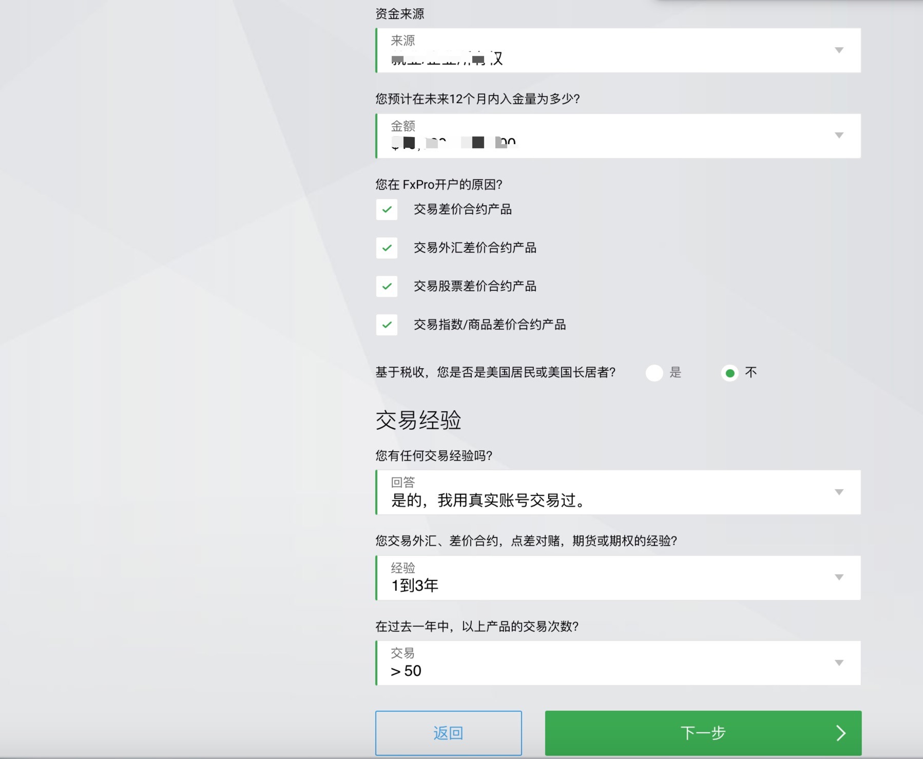Click arrow of the 交易 count dropdown

coord(839,663)
